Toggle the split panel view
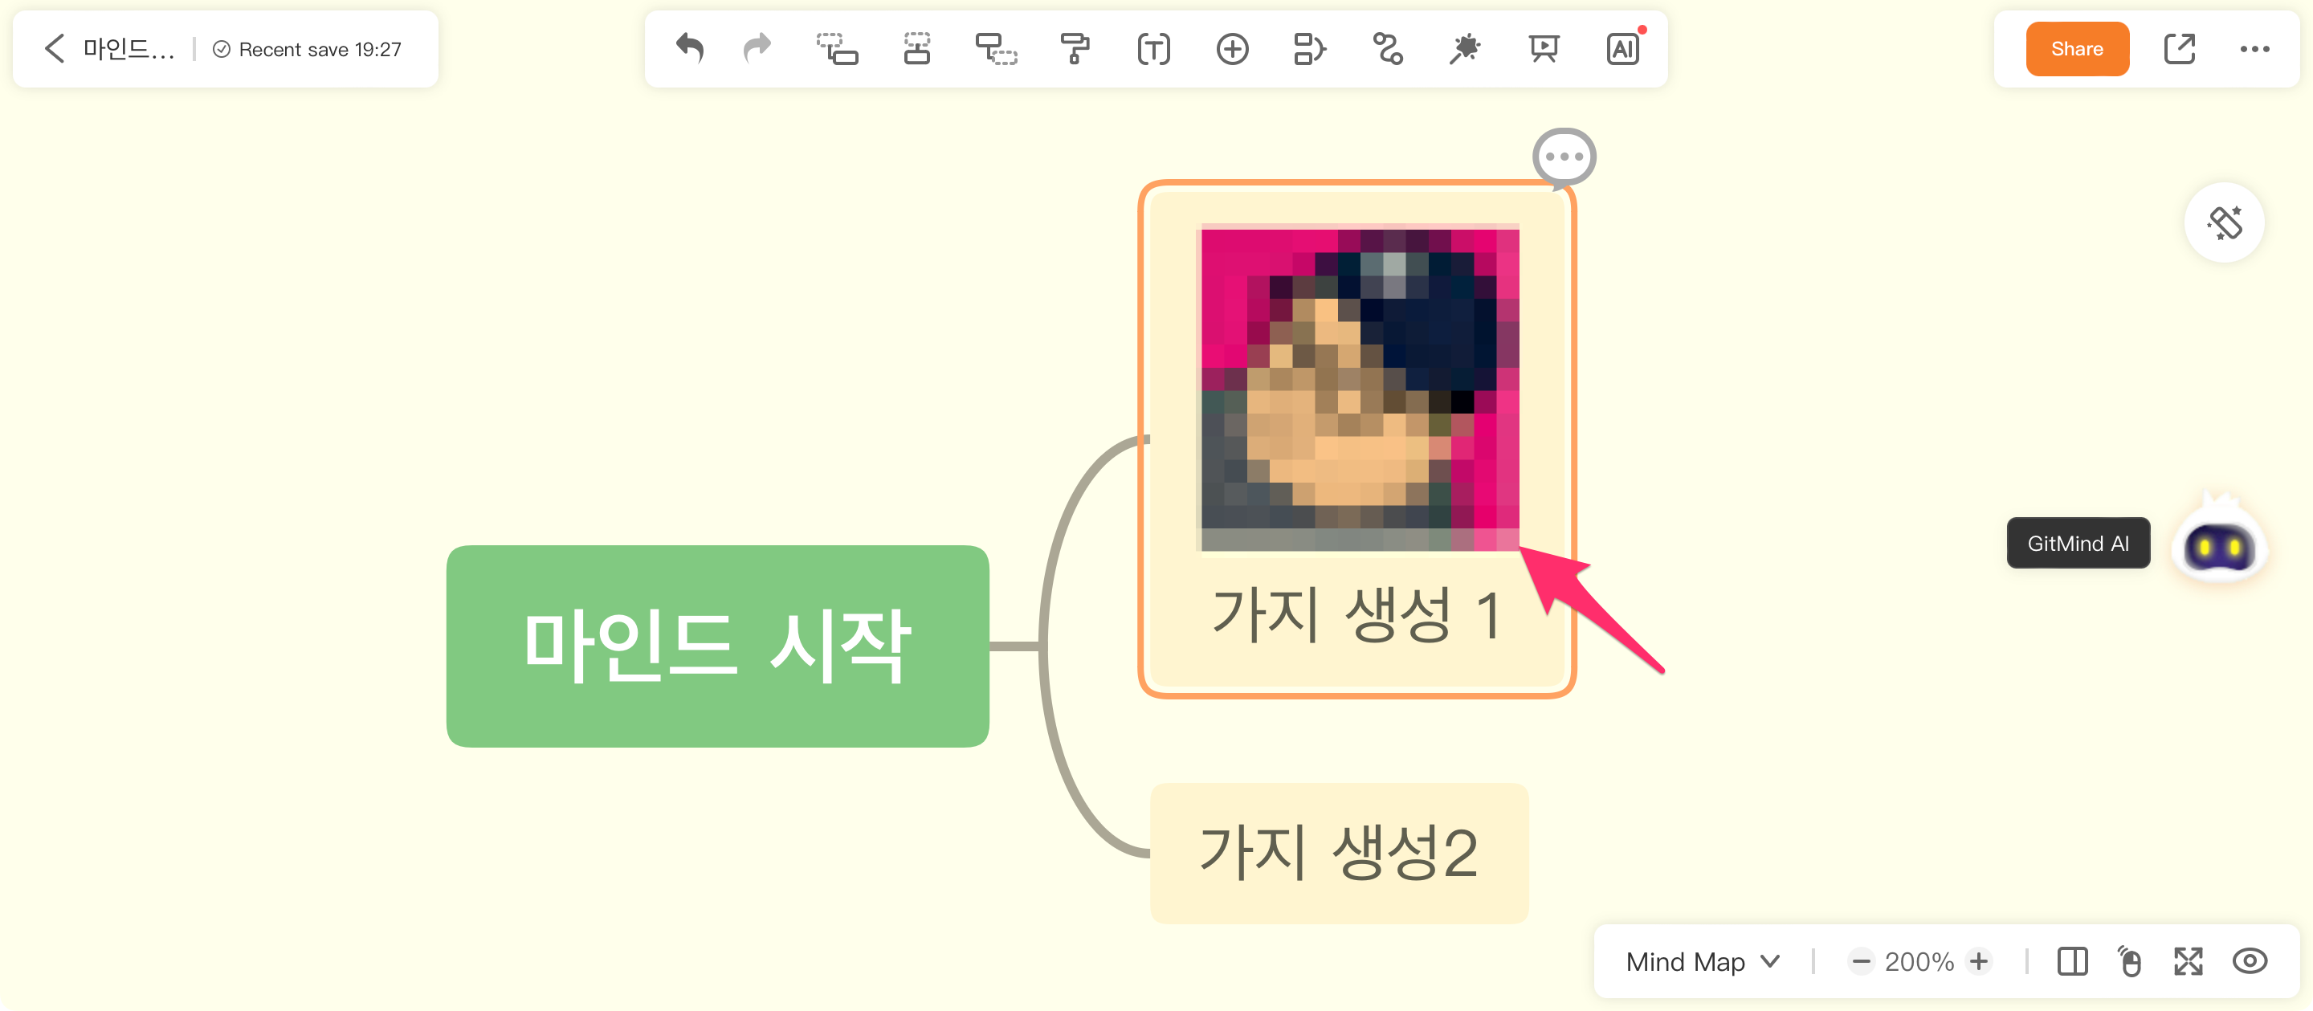The height and width of the screenshot is (1011, 2313). pos(2072,960)
